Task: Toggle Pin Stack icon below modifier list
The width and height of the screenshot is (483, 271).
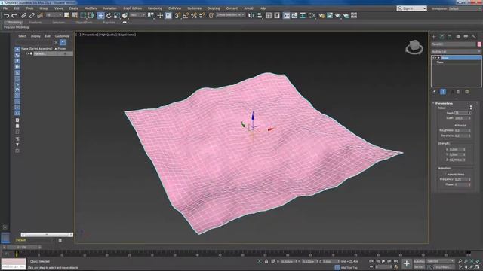Action: point(435,92)
